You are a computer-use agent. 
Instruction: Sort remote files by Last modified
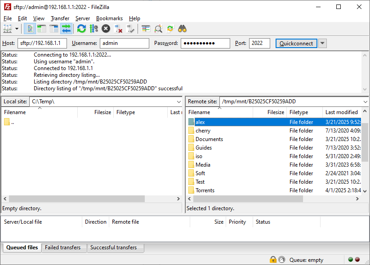[x=342, y=112]
